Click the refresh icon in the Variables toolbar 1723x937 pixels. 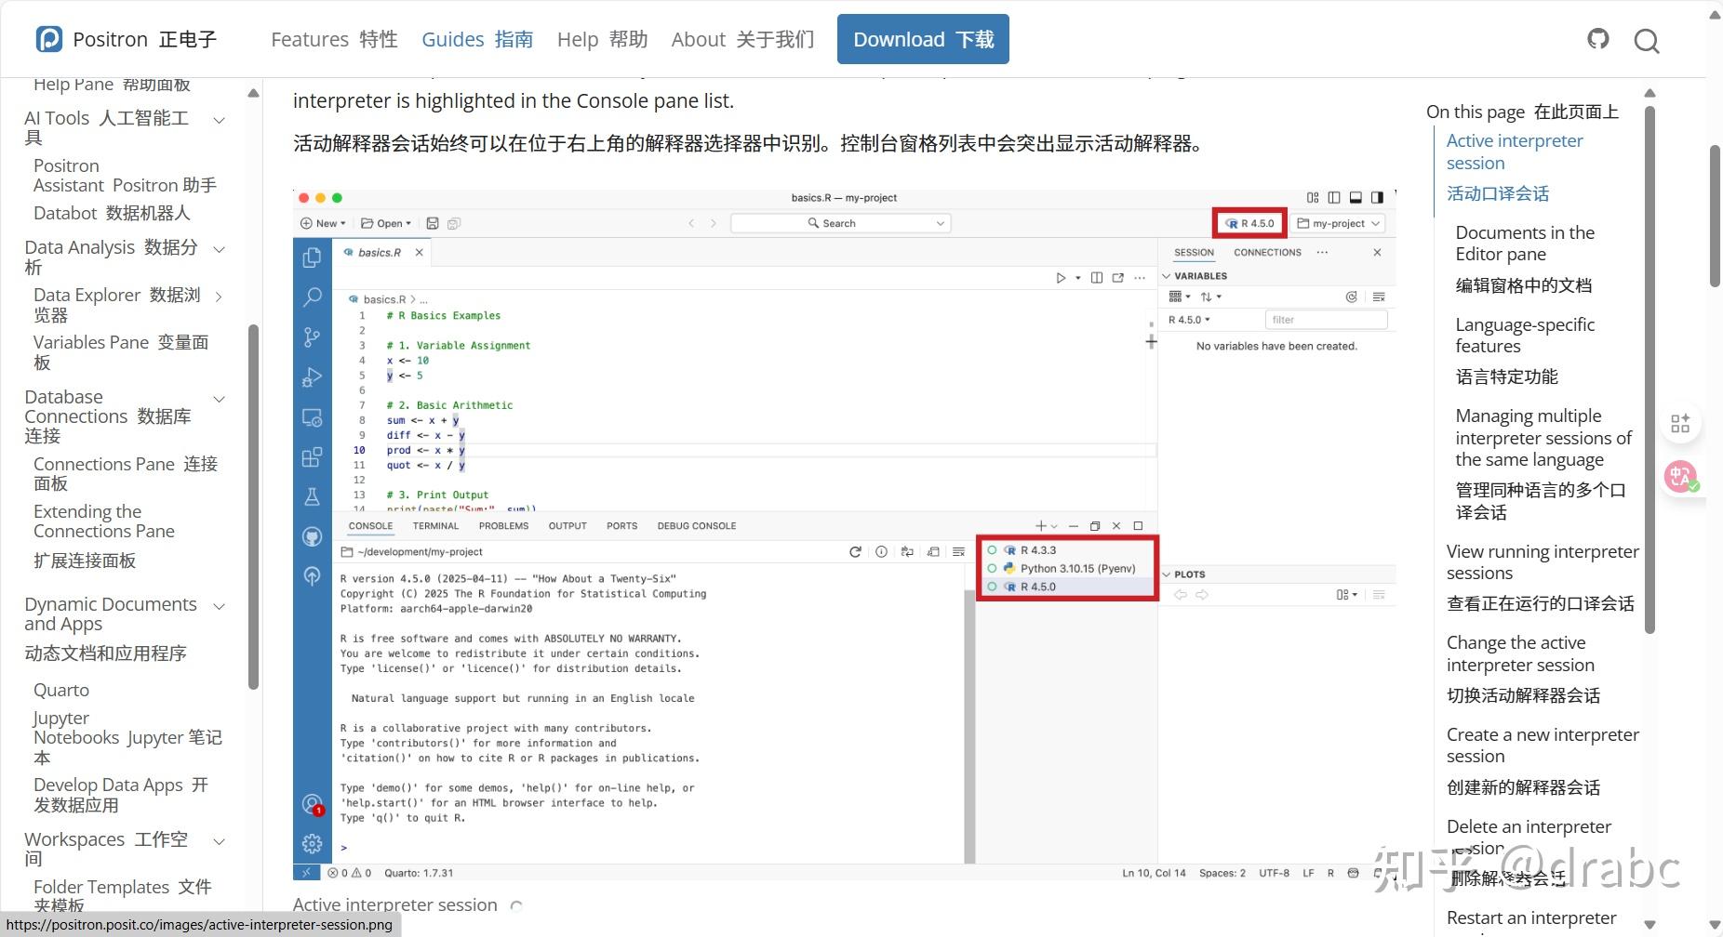coord(1351,297)
